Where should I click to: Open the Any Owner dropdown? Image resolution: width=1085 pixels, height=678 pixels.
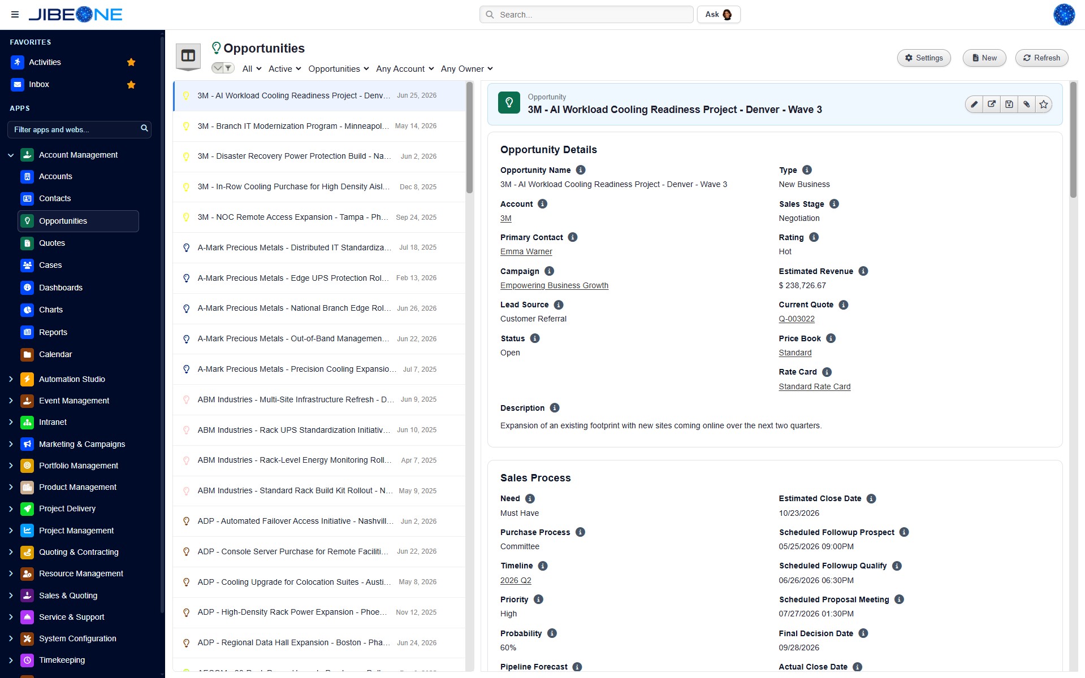tap(466, 69)
